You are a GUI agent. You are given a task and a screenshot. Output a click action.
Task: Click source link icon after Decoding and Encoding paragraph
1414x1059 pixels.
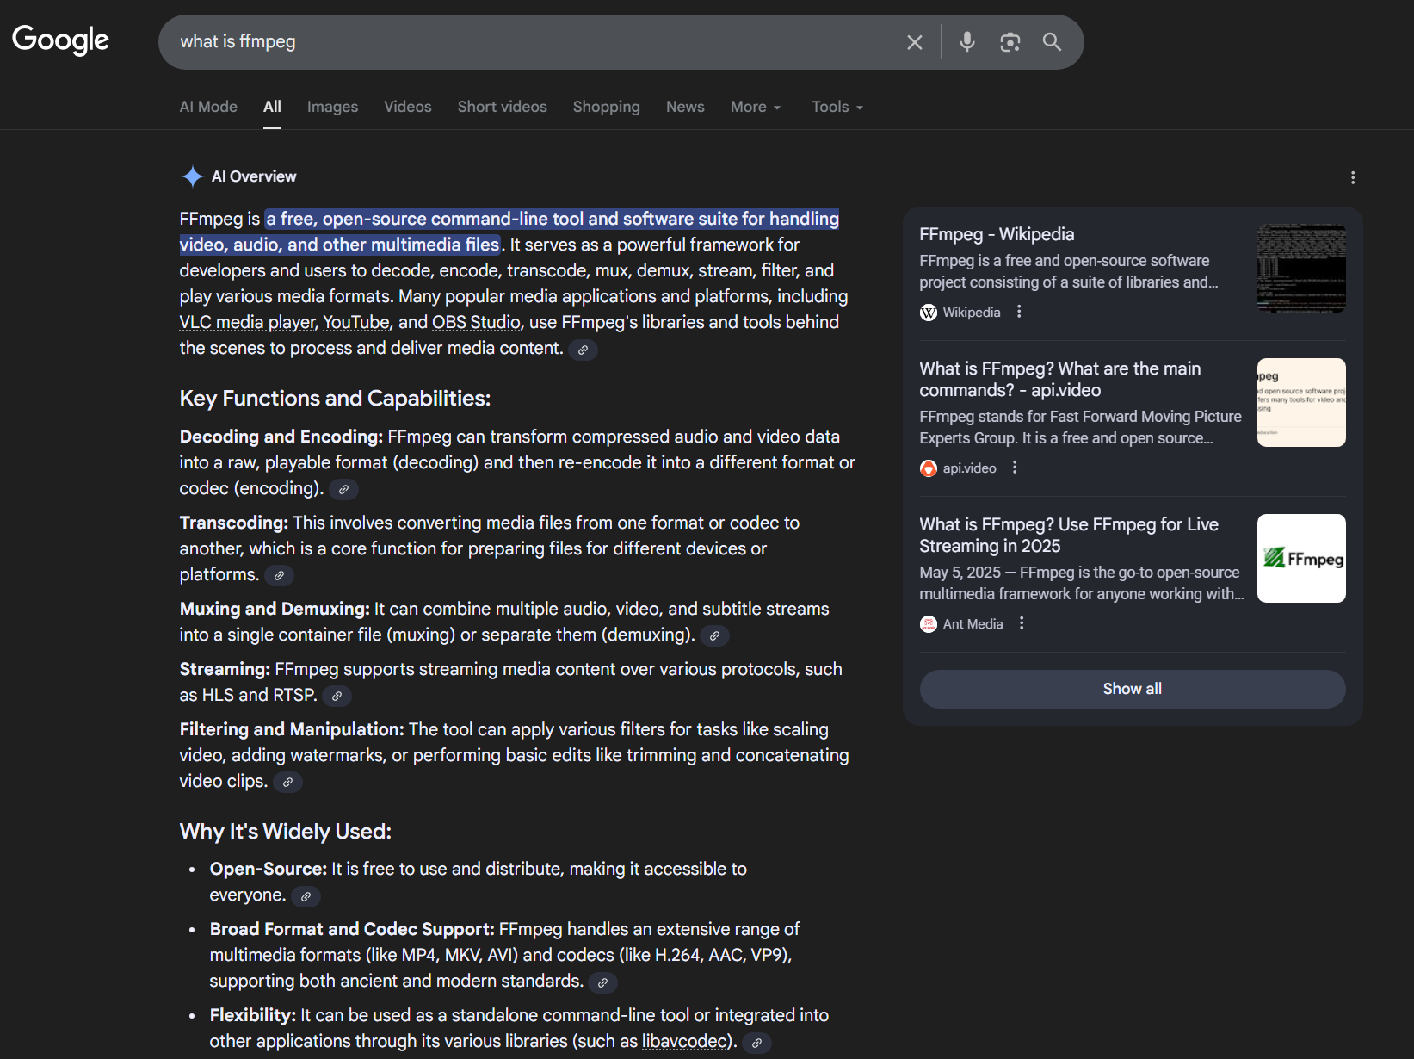pos(343,490)
